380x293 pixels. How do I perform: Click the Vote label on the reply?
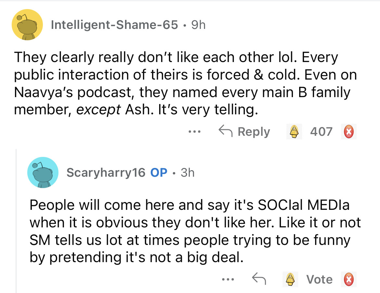point(320,279)
